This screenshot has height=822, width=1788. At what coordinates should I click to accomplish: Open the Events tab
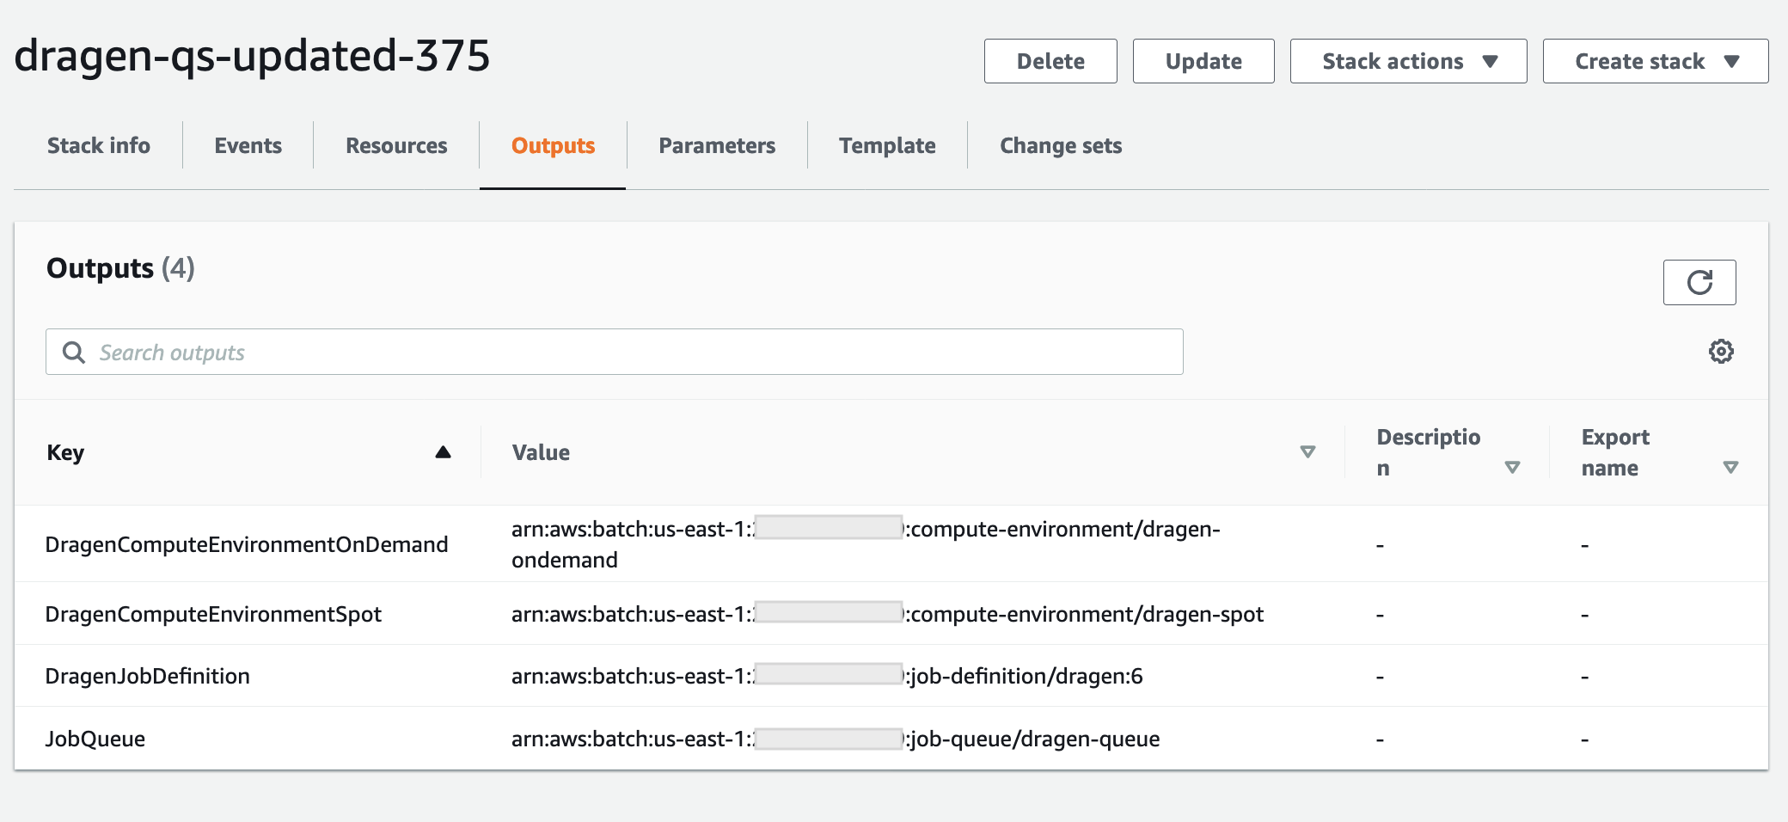(x=248, y=145)
